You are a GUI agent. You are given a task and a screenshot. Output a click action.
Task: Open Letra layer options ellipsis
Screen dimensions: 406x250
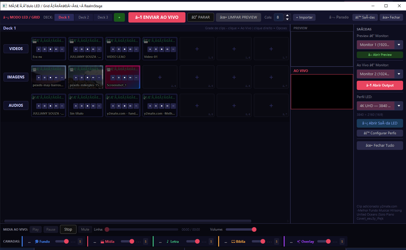(x=160, y=242)
